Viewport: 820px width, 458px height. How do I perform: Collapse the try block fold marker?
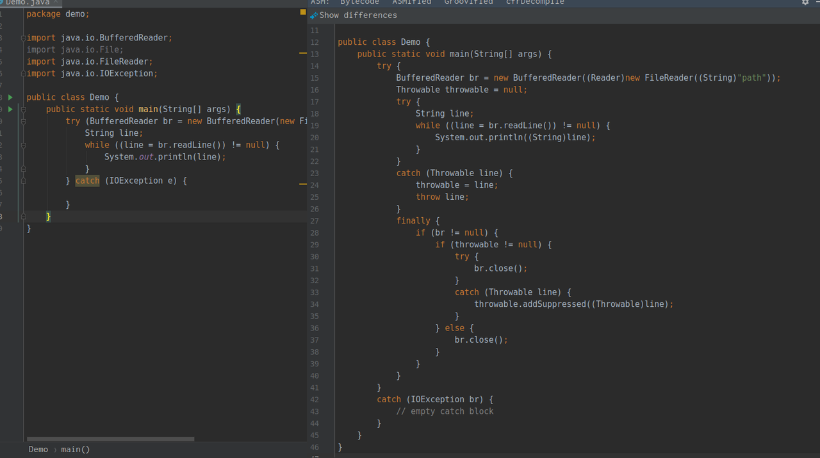click(x=24, y=121)
